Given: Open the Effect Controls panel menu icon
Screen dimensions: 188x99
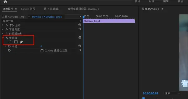Looking at the screenshot, I should click(16, 9).
